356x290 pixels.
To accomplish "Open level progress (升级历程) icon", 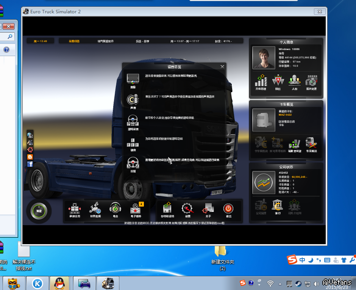I will (x=261, y=80).
